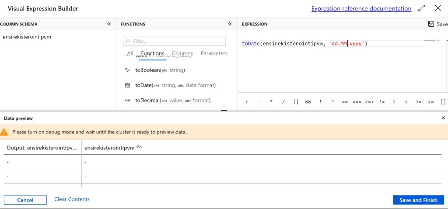Collapse the Data preview section
Image resolution: width=448 pixels, height=209 pixels.
tap(443, 118)
